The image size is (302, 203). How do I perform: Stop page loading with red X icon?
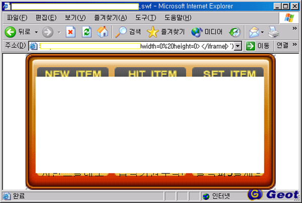tap(71, 32)
